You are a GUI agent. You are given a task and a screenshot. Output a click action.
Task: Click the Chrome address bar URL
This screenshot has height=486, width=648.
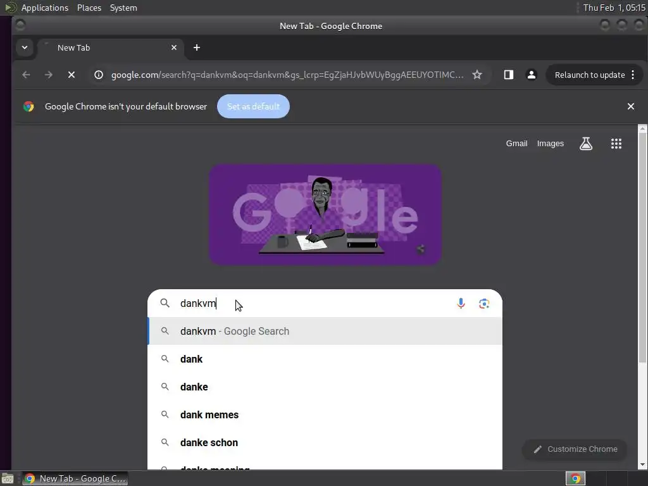(287, 75)
